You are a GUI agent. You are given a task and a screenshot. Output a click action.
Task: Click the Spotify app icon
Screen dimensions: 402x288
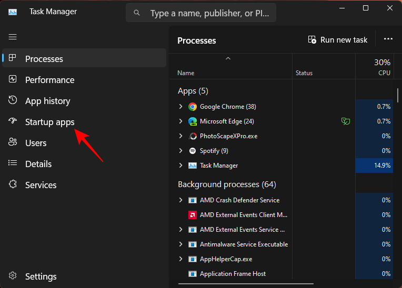(193, 151)
